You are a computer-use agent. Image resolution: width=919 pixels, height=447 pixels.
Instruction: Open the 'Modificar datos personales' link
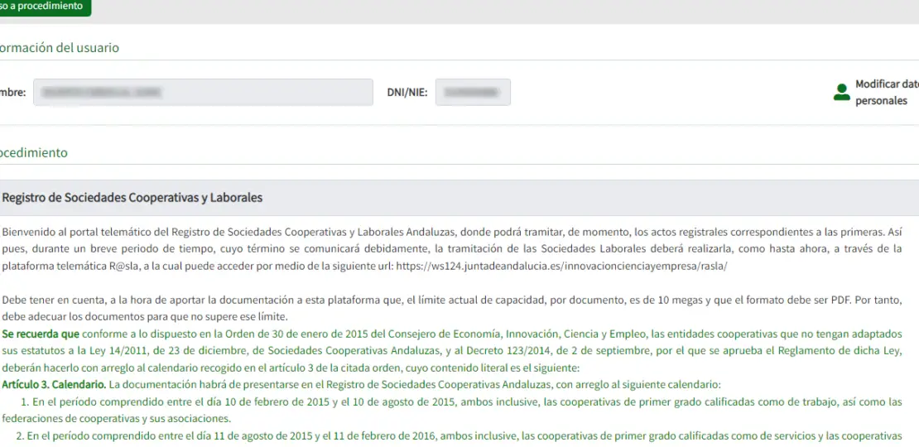pos(887,92)
